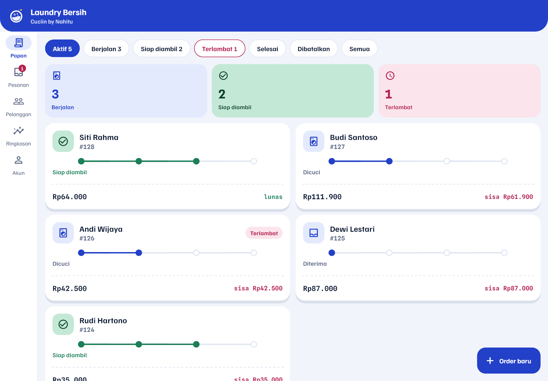The width and height of the screenshot is (548, 381).
Task: Click second progress step on Dewi Lestari's order
Action: (389, 253)
